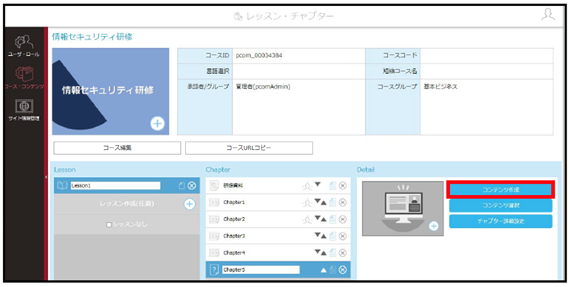This screenshot has height=287, width=569.
Task: Open サイト情報管理 in the sidebar
Action: [x=24, y=110]
